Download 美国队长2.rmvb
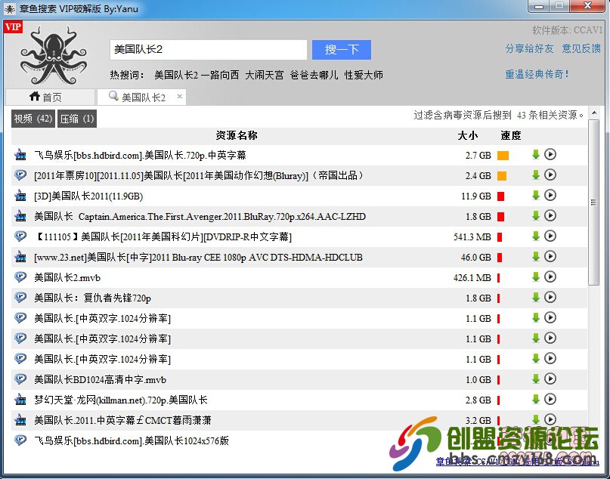Screen dimensions: 610x479 pos(536,277)
